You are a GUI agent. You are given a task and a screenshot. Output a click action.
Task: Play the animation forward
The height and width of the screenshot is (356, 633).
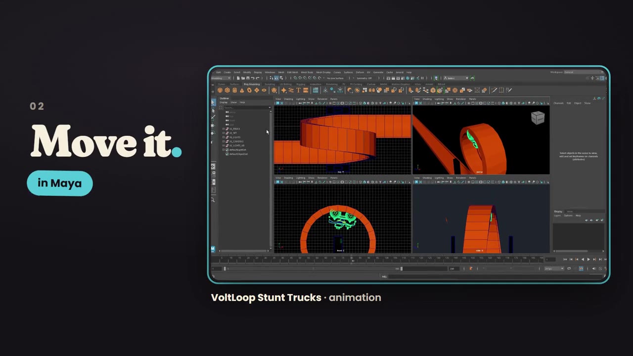(588, 259)
